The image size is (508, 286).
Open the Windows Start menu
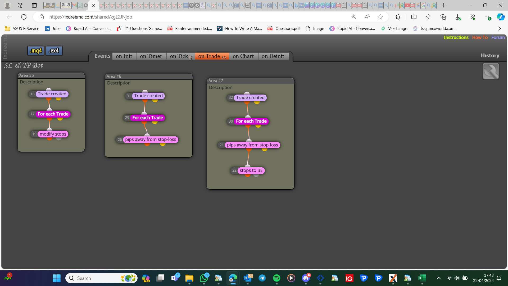coord(57,278)
